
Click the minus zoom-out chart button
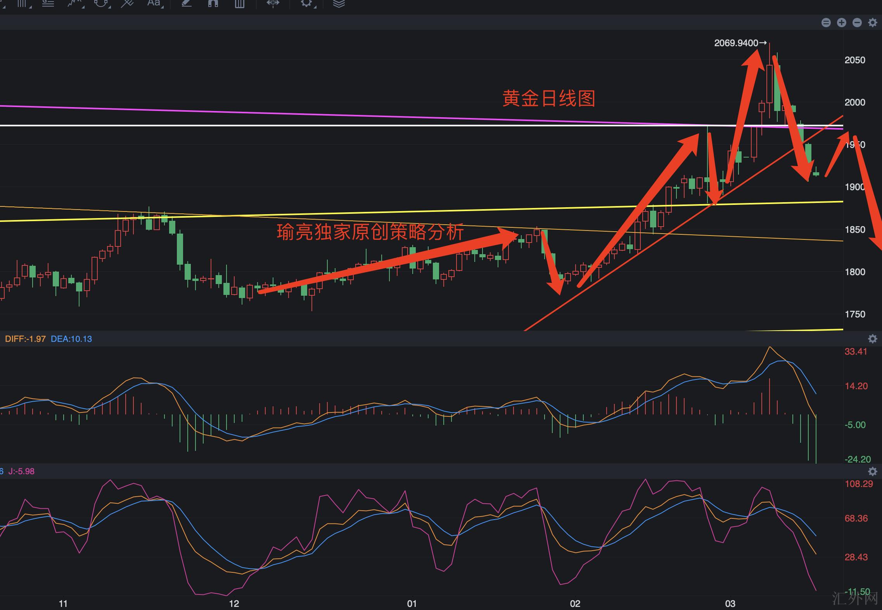click(857, 23)
